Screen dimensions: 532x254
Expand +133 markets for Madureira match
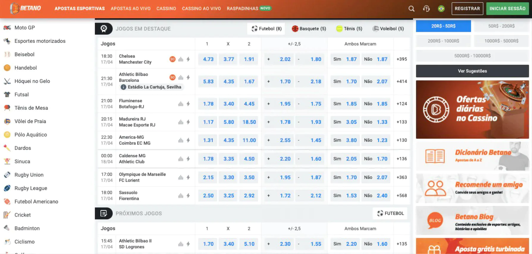(x=402, y=122)
